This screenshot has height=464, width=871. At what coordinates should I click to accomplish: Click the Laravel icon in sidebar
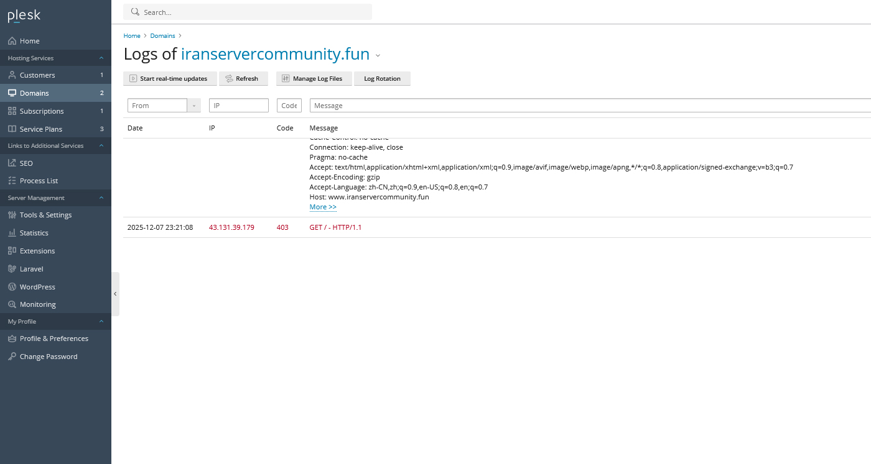pyautogui.click(x=12, y=269)
